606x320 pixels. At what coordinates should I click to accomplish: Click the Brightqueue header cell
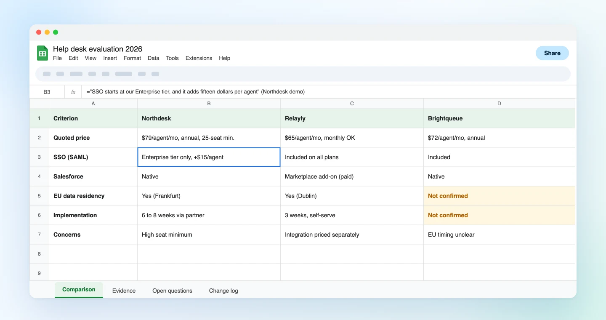pos(499,118)
